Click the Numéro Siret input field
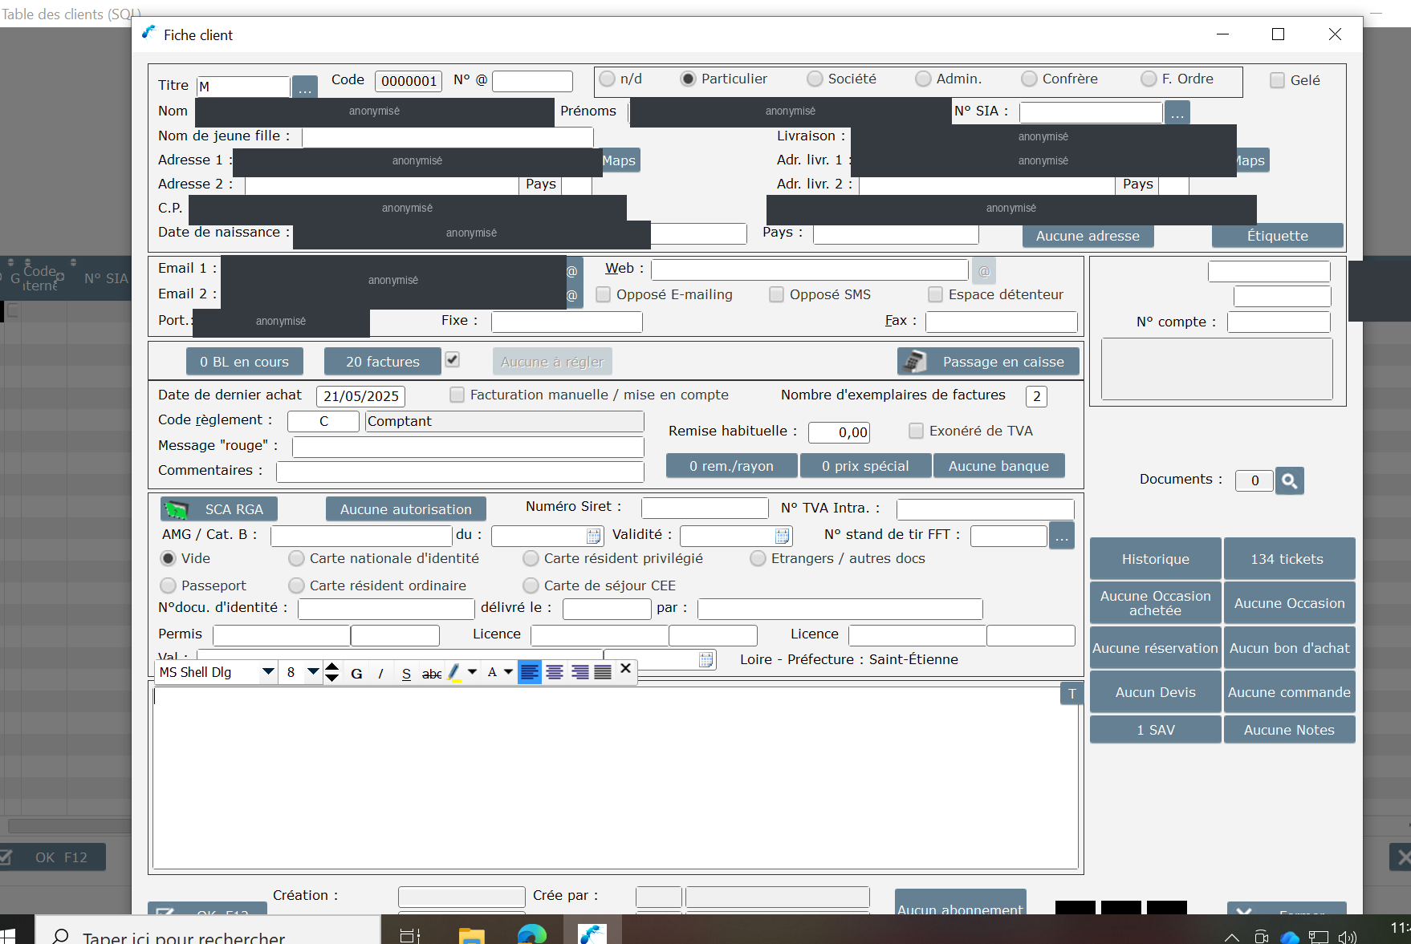The width and height of the screenshot is (1411, 944). (705, 508)
